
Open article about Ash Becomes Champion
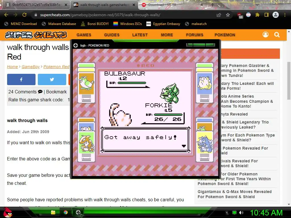tap(247, 101)
